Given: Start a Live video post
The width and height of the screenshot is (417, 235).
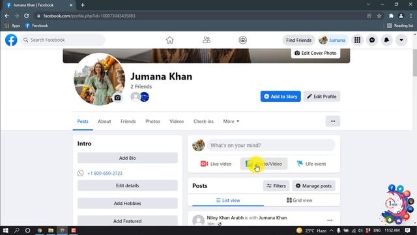Looking at the screenshot, I should point(216,164).
